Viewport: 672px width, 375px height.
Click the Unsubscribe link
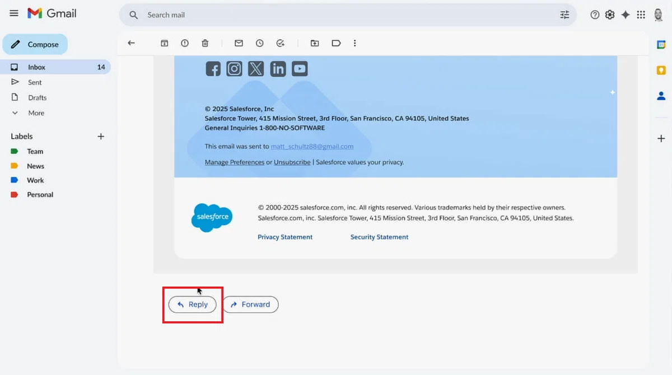click(292, 162)
